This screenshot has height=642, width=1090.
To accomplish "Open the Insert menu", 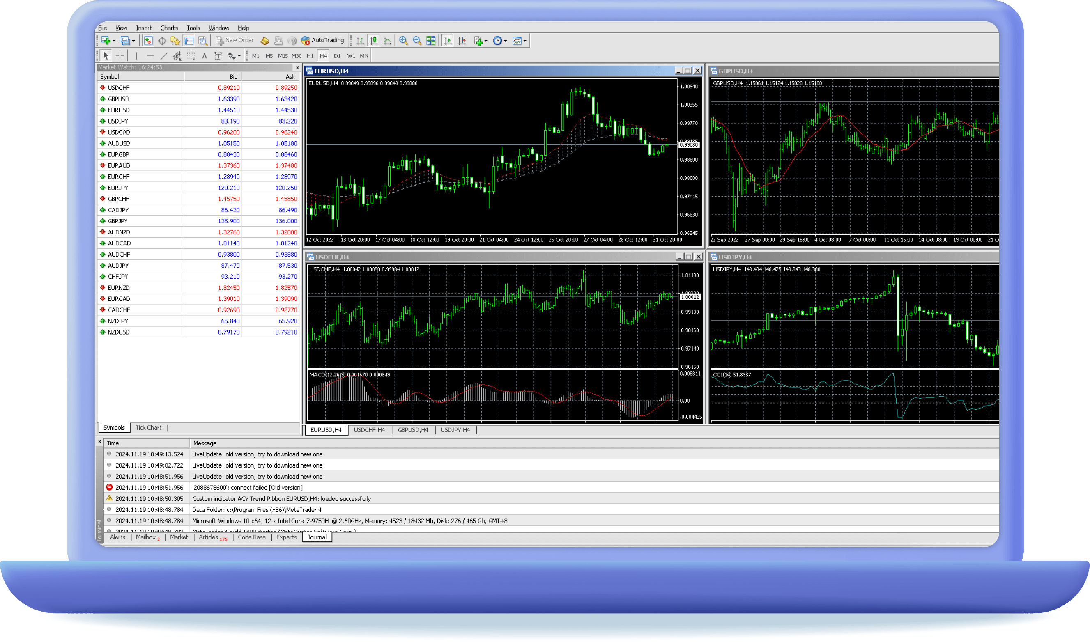I will click(x=144, y=28).
